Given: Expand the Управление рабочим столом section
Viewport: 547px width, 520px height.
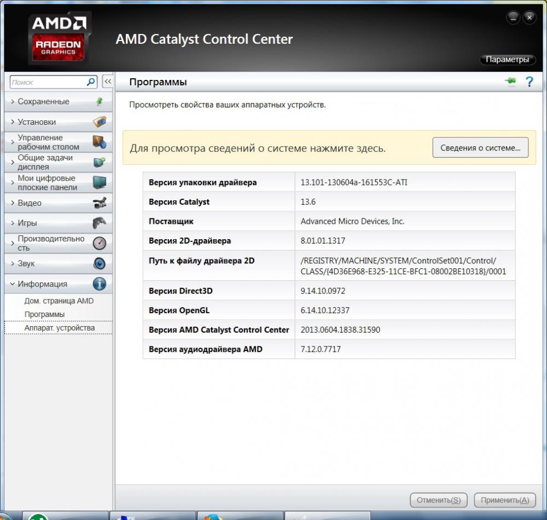Looking at the screenshot, I should pyautogui.click(x=49, y=142).
